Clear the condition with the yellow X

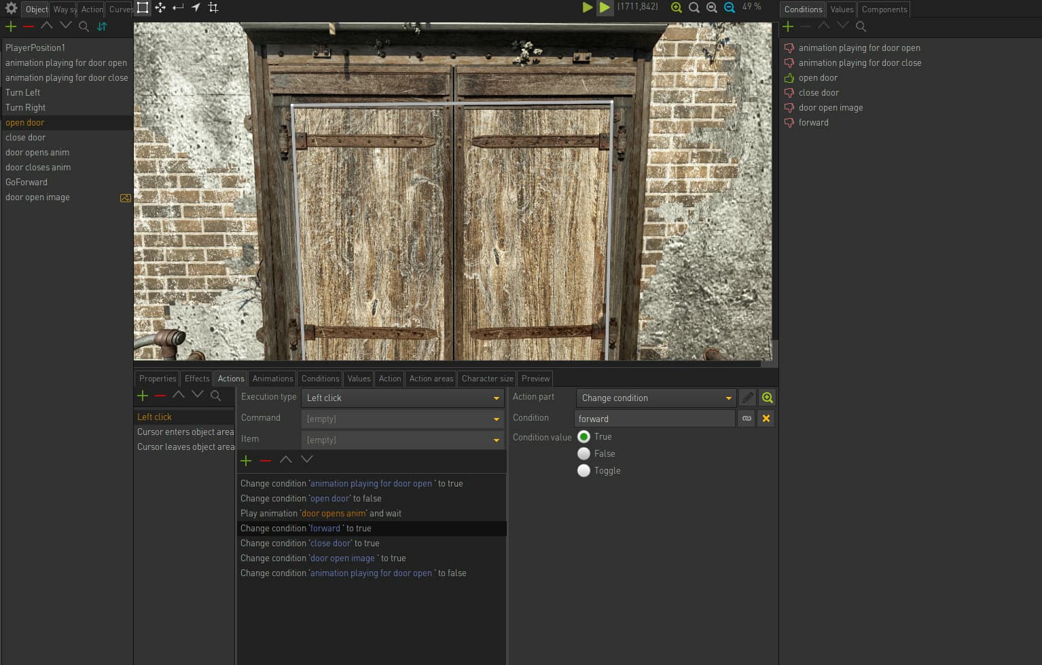(x=766, y=419)
